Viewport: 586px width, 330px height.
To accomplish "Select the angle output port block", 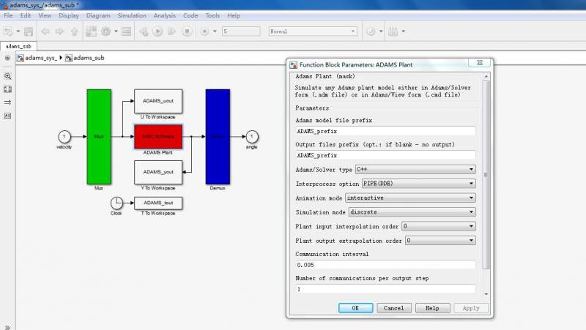I will coord(252,137).
